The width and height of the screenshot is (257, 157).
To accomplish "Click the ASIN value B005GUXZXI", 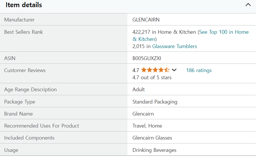I will tap(147, 58).
